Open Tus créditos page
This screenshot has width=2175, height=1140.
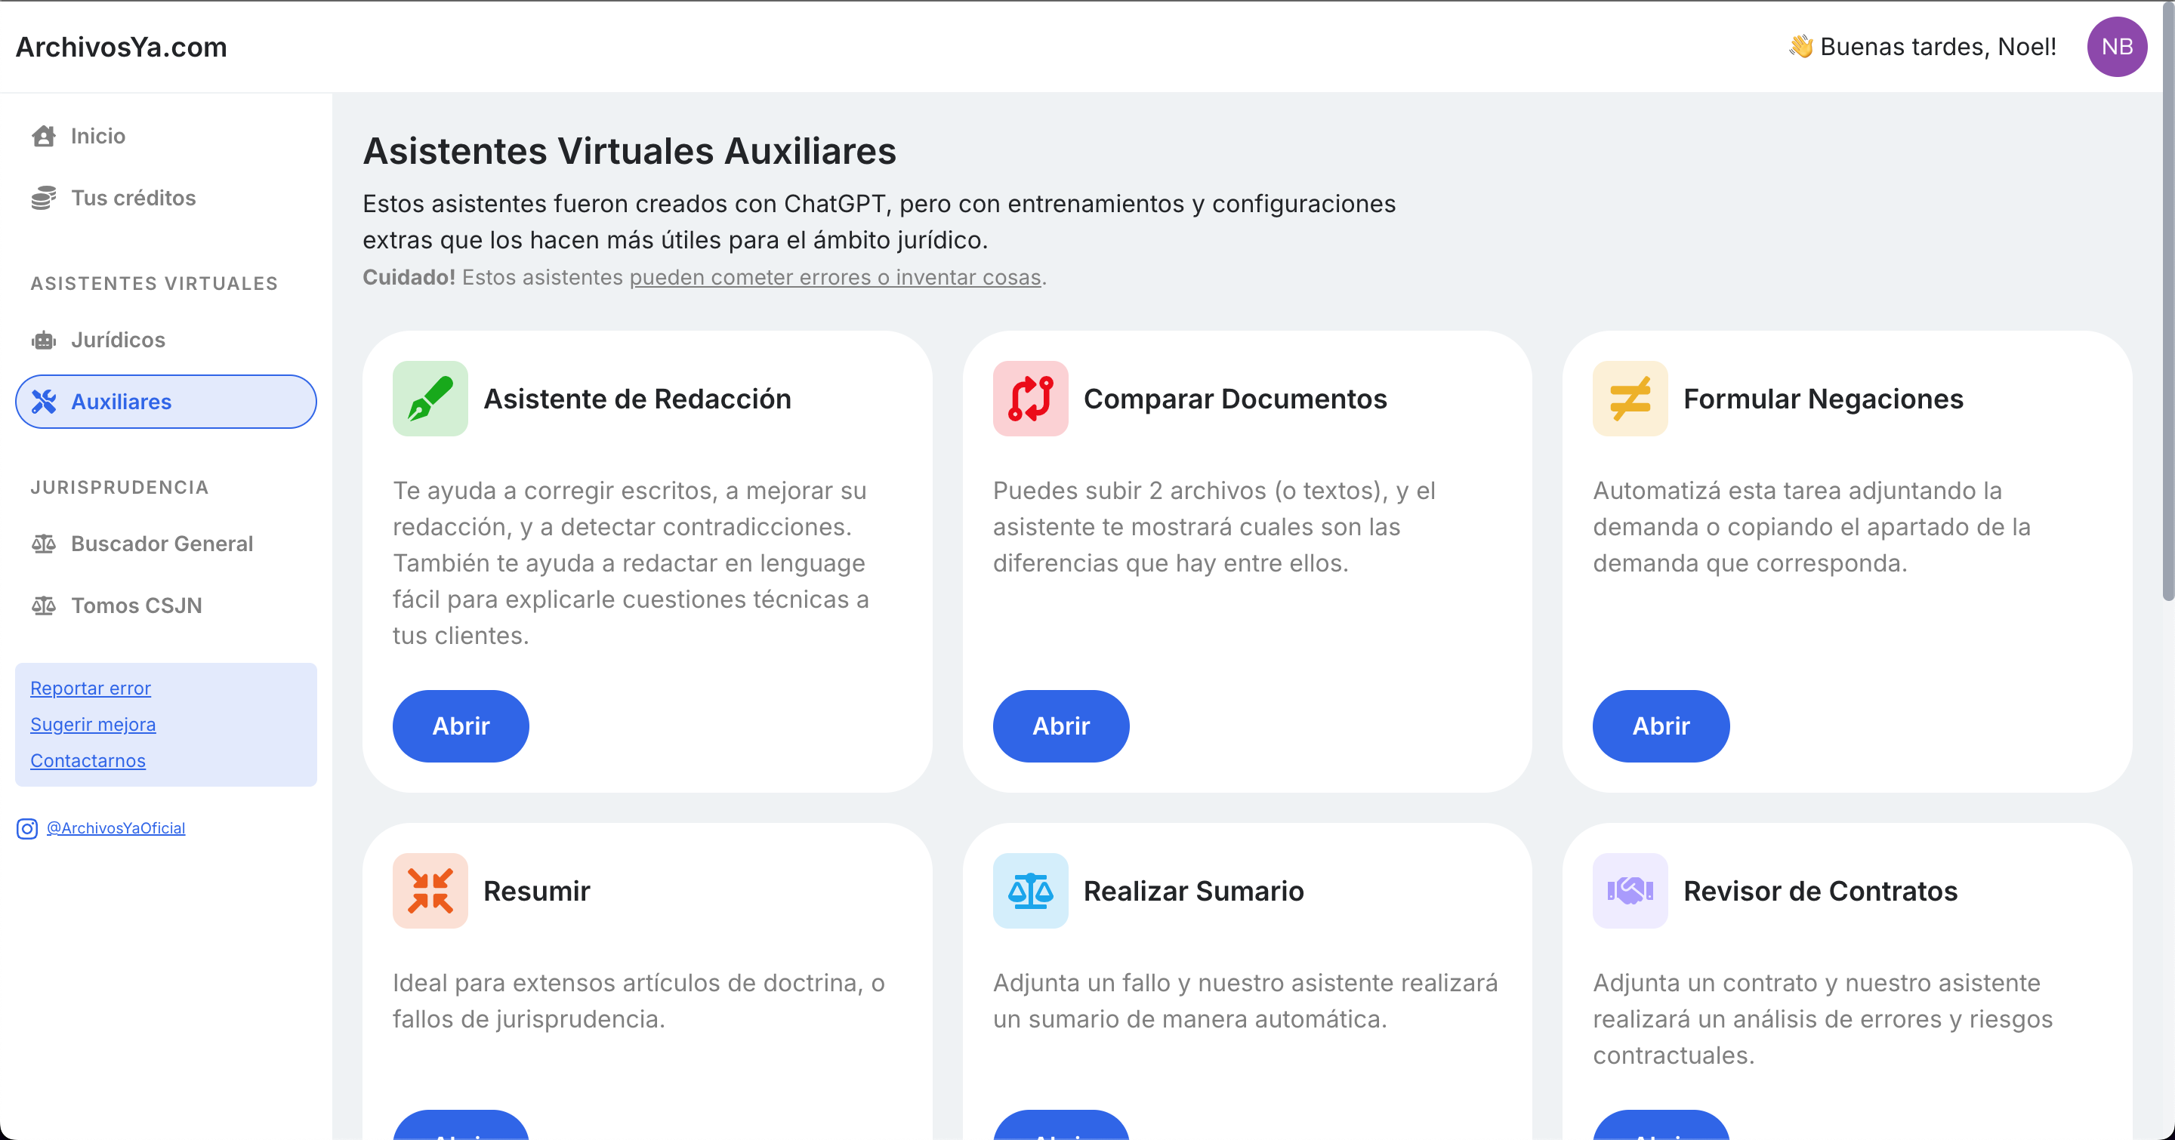[x=133, y=198]
